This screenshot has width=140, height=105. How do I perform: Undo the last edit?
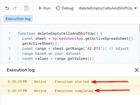click(x=7, y=8)
